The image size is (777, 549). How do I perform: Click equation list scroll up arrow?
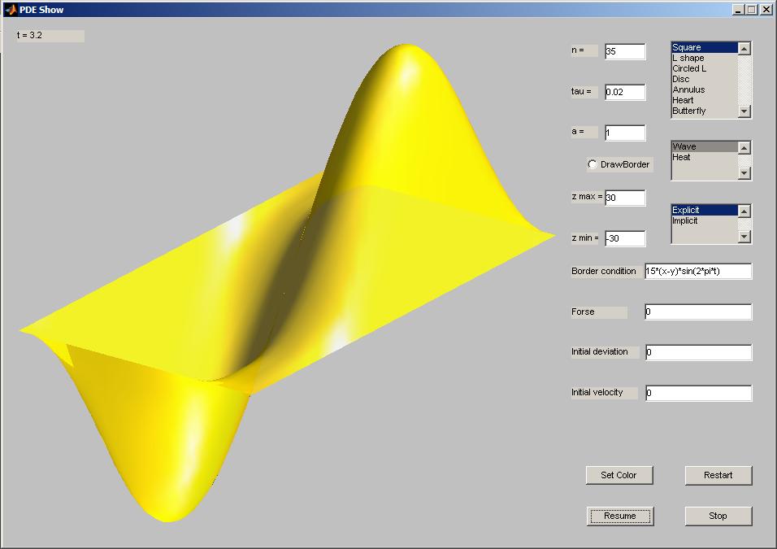[x=744, y=147]
